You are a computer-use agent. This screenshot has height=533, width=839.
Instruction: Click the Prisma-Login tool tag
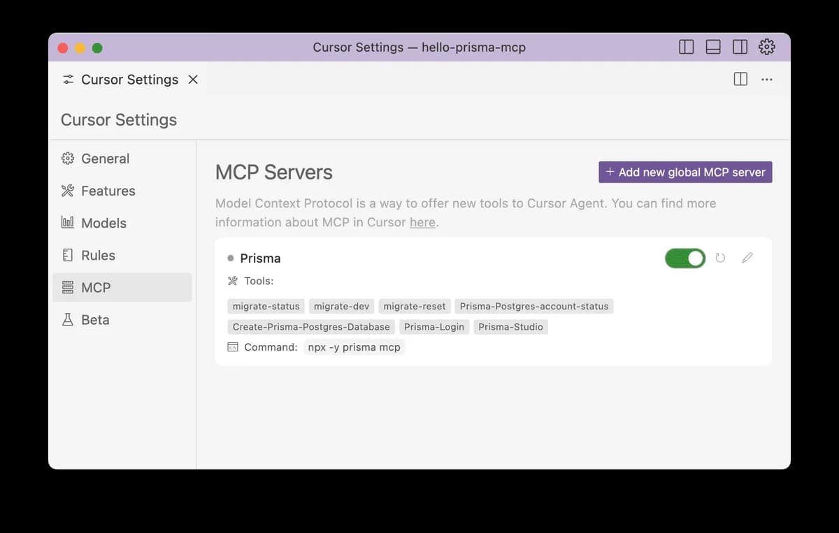tap(434, 326)
